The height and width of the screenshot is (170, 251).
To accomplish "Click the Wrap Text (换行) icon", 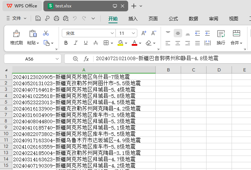I will click(x=221, y=33).
